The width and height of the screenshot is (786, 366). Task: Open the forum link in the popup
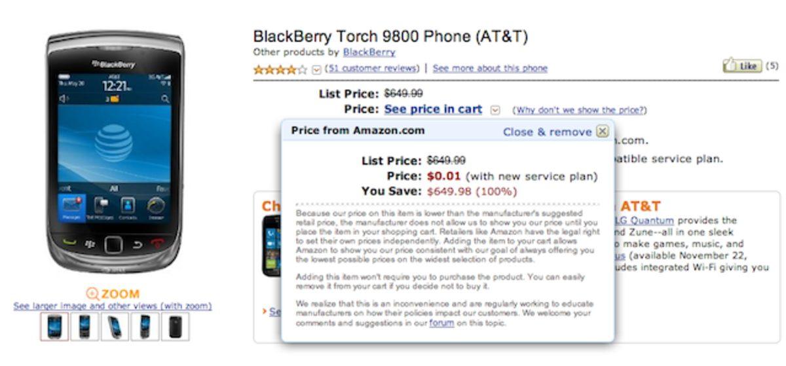(x=441, y=323)
